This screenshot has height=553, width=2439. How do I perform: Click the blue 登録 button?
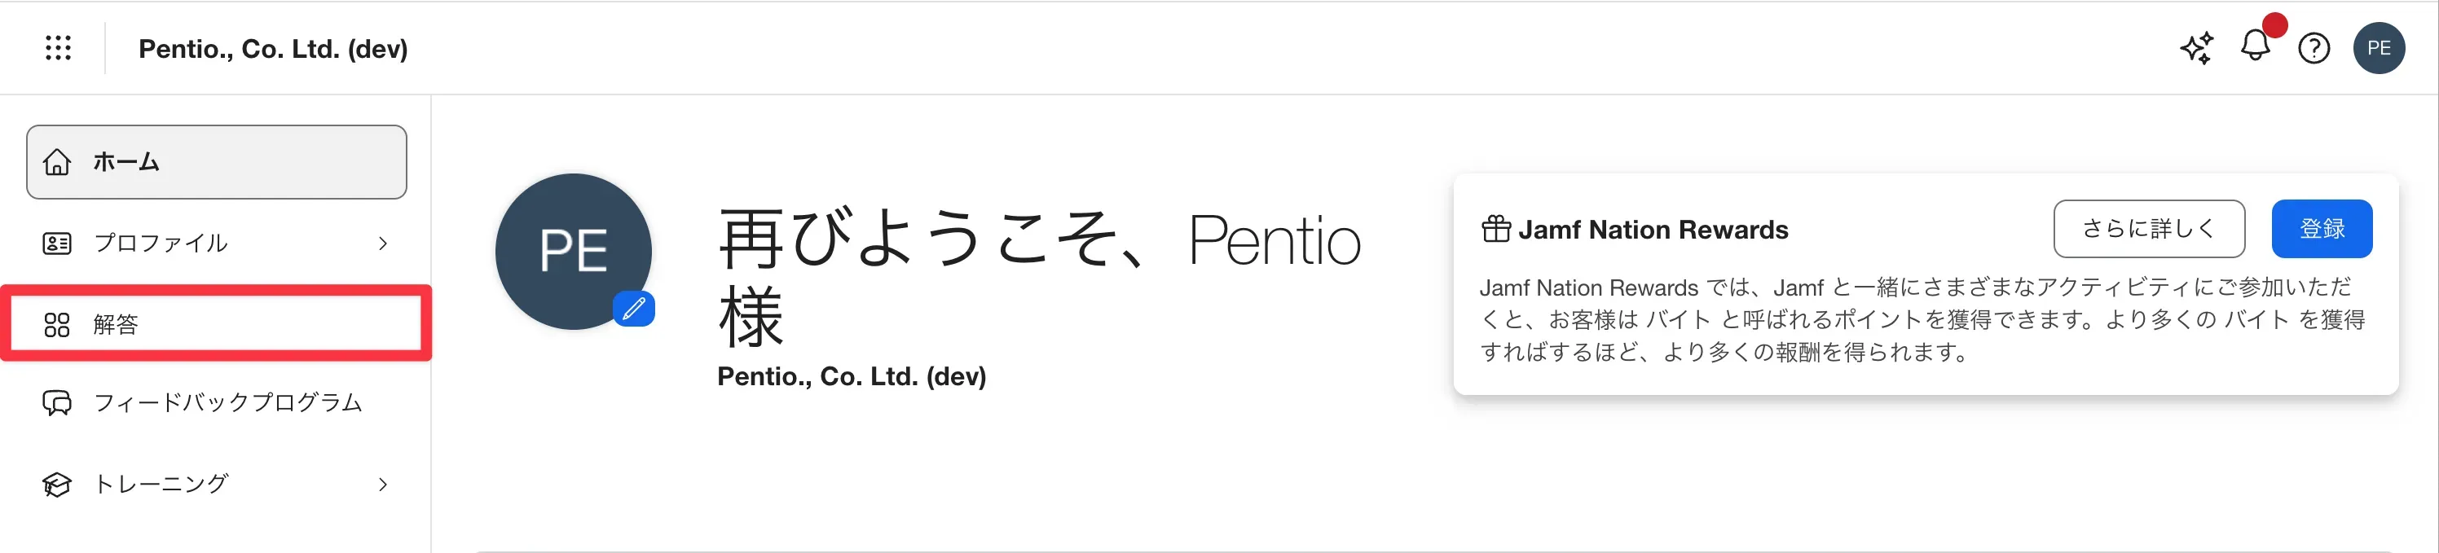pyautogui.click(x=2322, y=228)
